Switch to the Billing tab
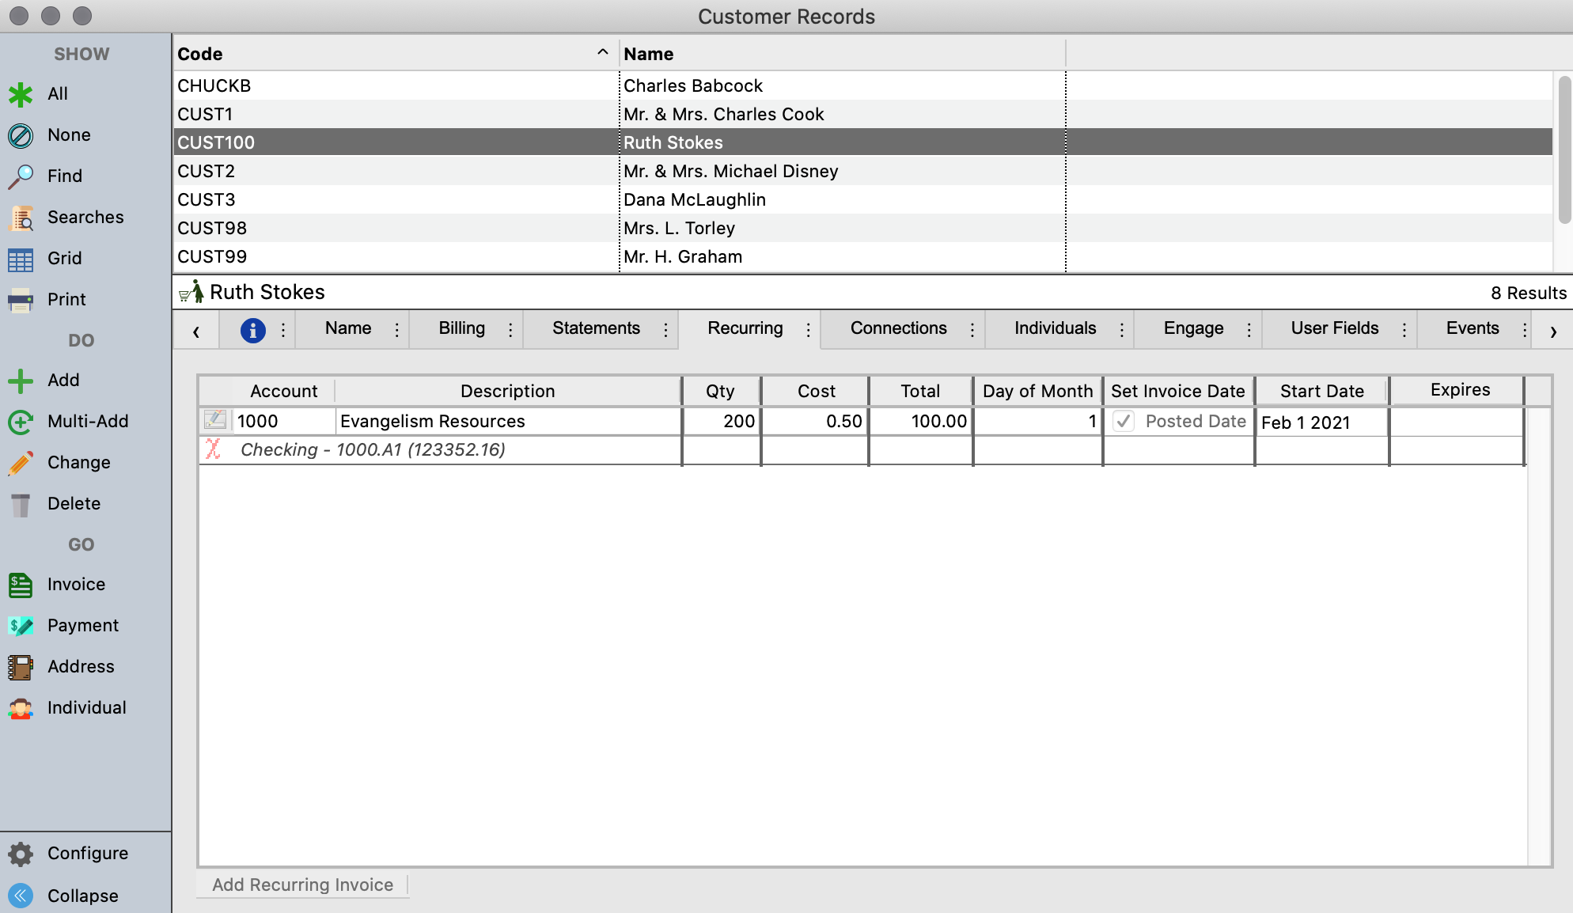The width and height of the screenshot is (1573, 913). (461, 328)
